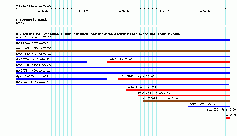Open the nsv1032650 (Coe2014) label
The width and height of the screenshot is (237, 136).
point(204,104)
